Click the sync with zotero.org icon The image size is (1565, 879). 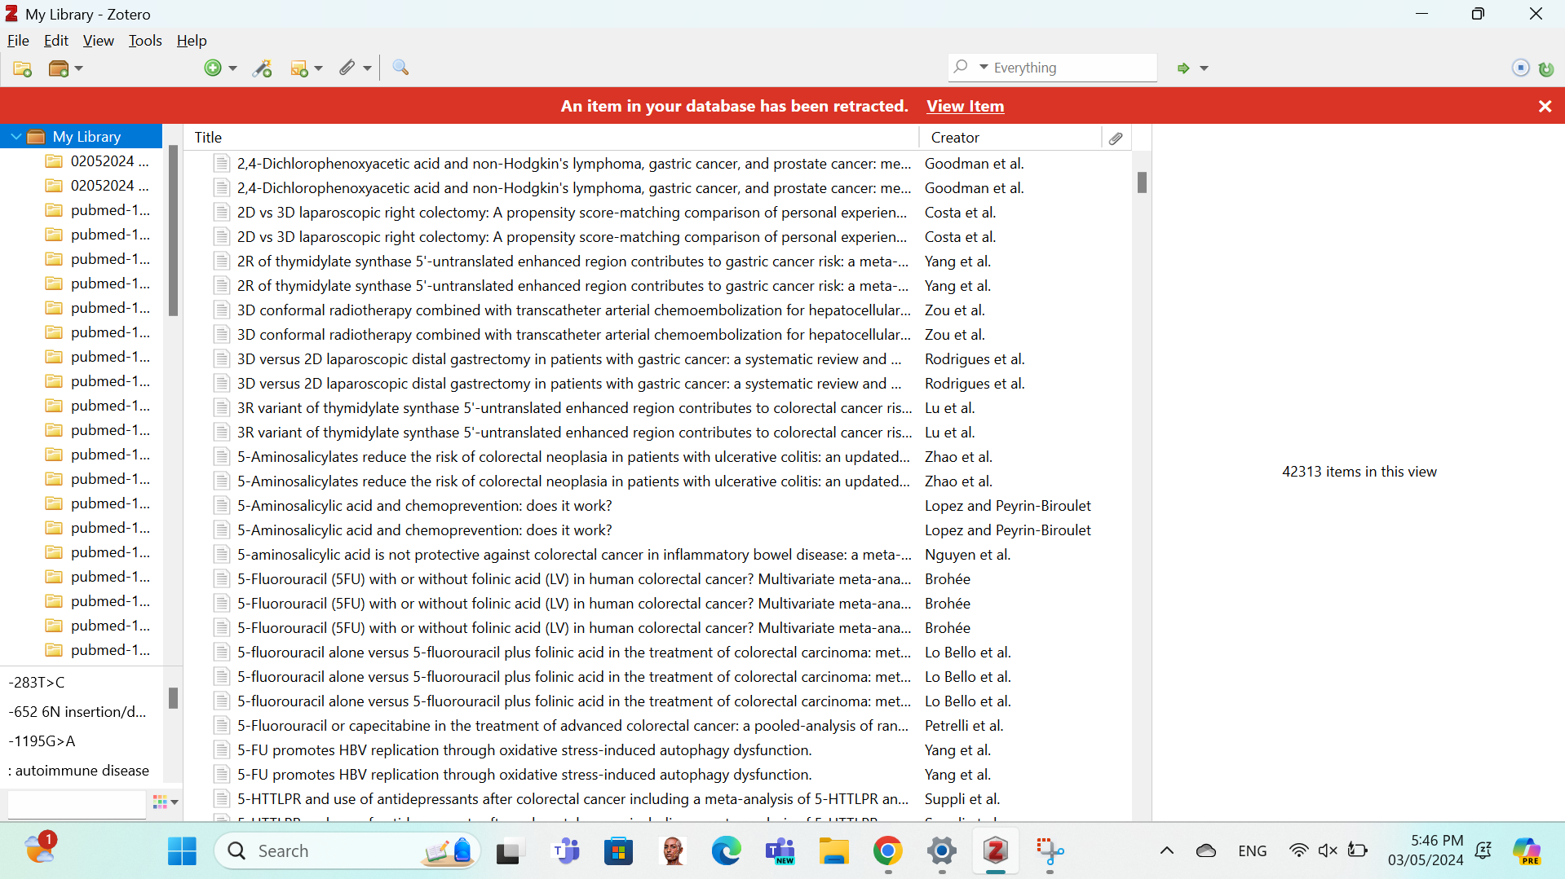pyautogui.click(x=1546, y=68)
